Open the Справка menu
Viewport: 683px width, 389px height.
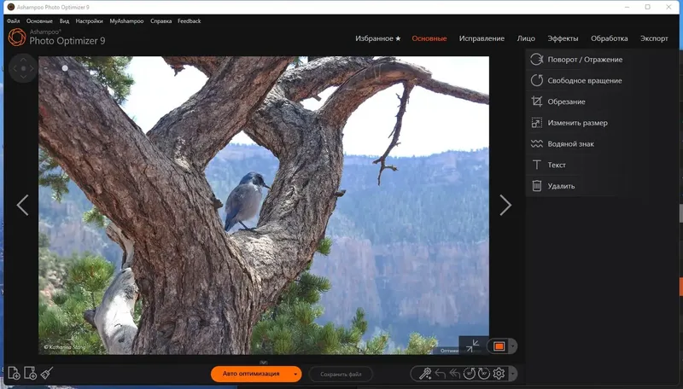[161, 20]
